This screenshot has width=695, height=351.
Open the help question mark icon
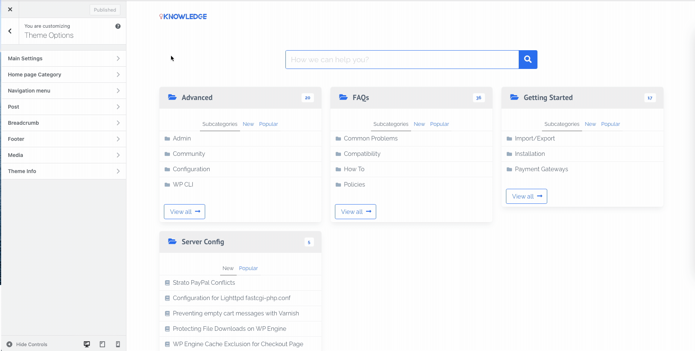(x=118, y=26)
